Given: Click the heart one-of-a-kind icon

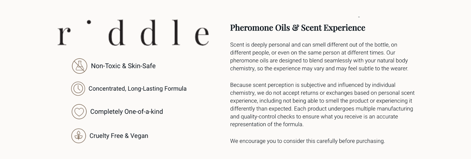Looking at the screenshot, I should point(79,112).
